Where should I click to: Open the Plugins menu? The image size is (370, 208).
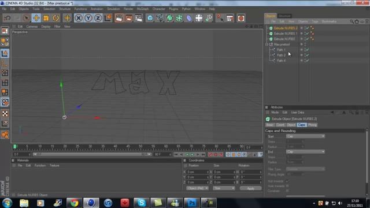click(x=173, y=9)
